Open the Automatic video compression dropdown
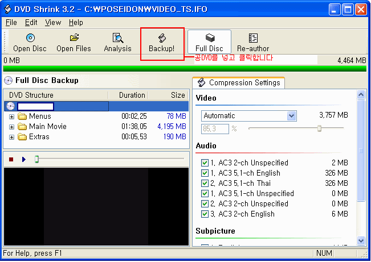 click(x=292, y=116)
